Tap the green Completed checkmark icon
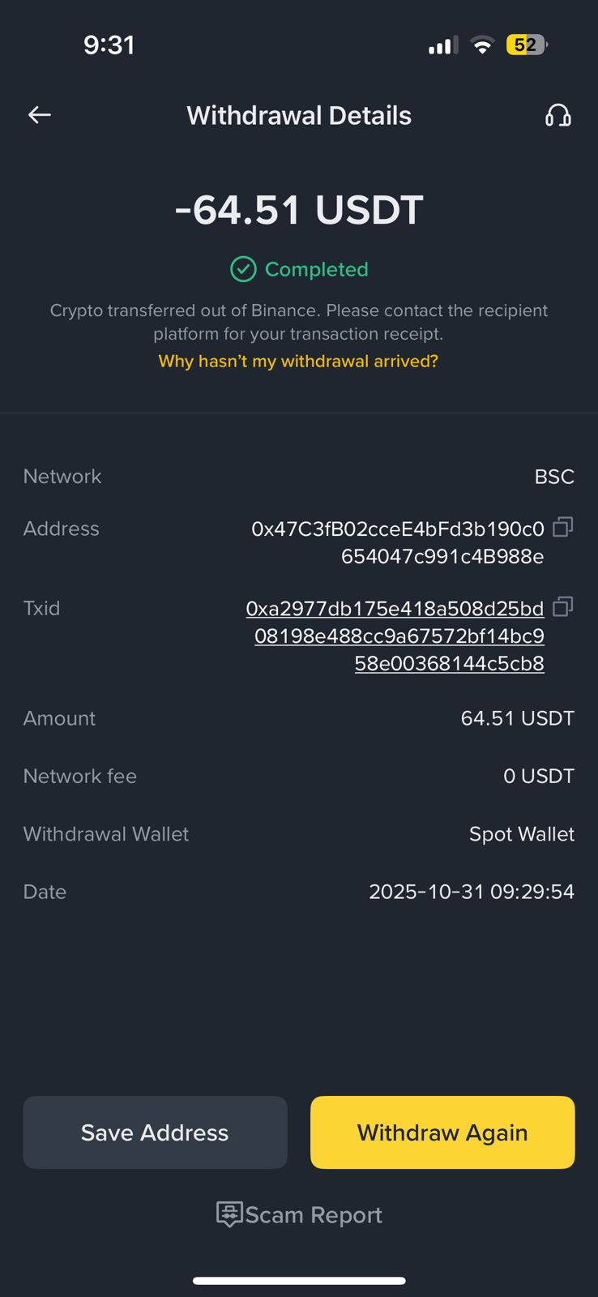 click(243, 269)
